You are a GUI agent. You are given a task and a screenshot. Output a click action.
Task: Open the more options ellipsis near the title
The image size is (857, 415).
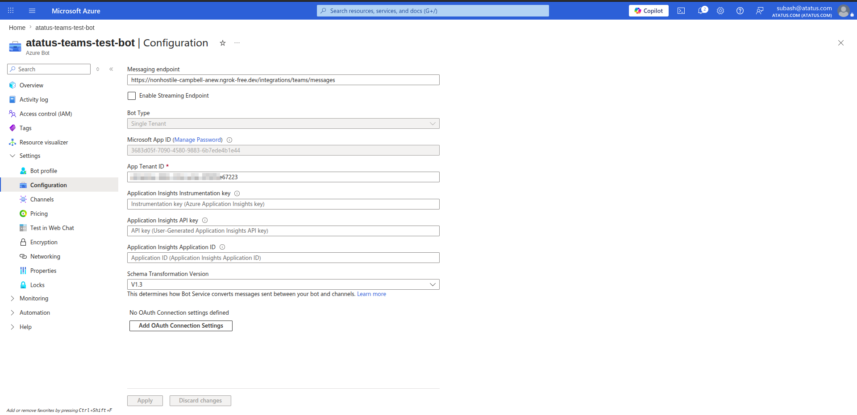[237, 43]
